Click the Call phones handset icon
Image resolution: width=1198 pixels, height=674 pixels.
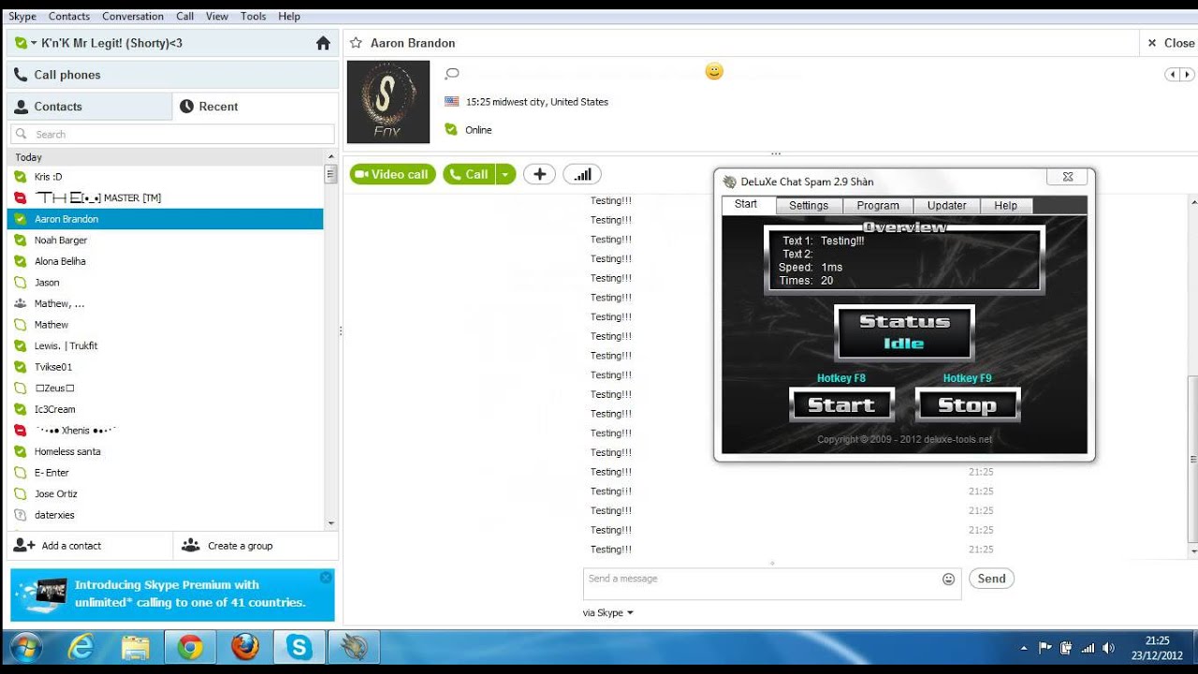(x=21, y=75)
